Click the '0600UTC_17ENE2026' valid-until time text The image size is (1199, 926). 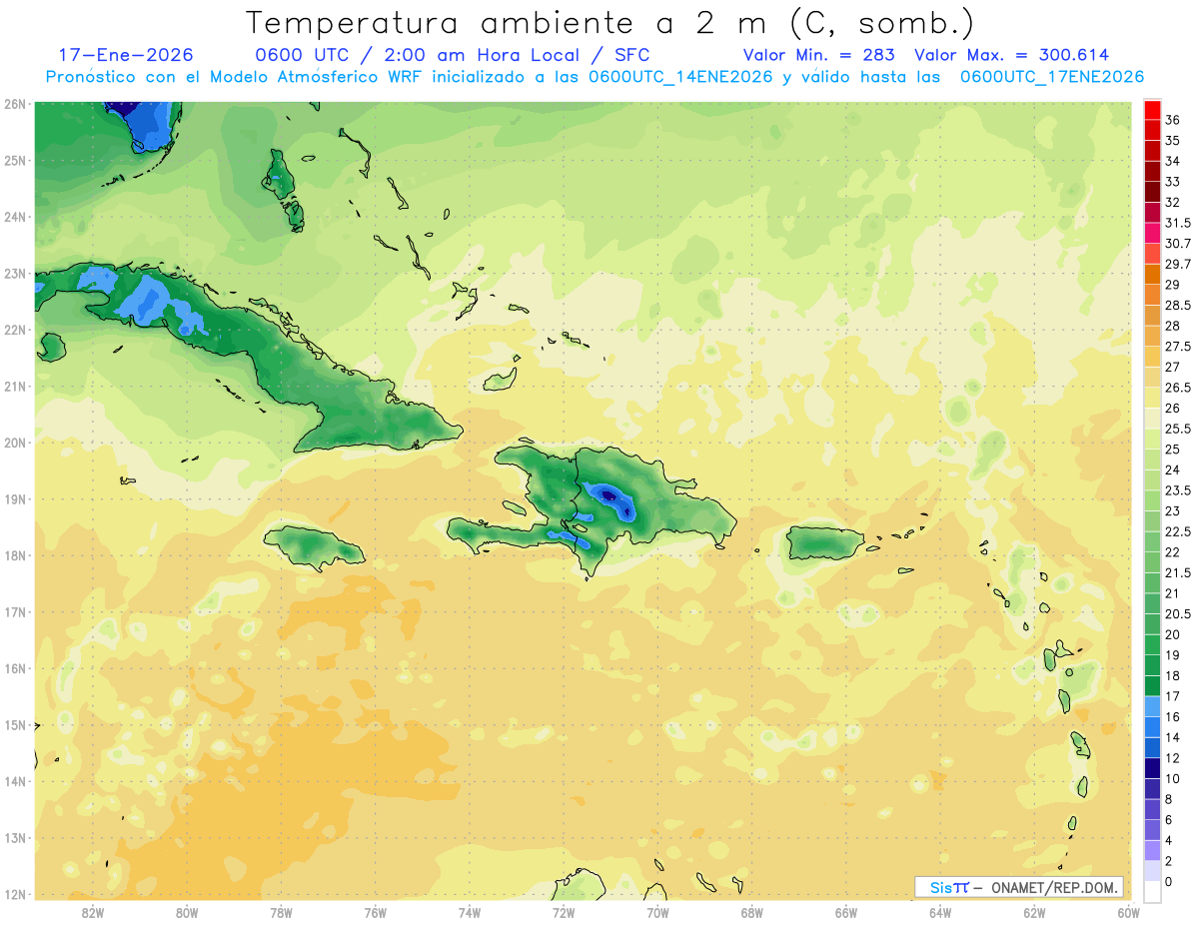(1052, 77)
